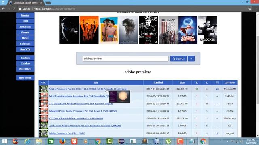Click the category icon for Adobe Premiere Pro CS4 - NoPE row
Screen dimensions: 259x145
43,133
